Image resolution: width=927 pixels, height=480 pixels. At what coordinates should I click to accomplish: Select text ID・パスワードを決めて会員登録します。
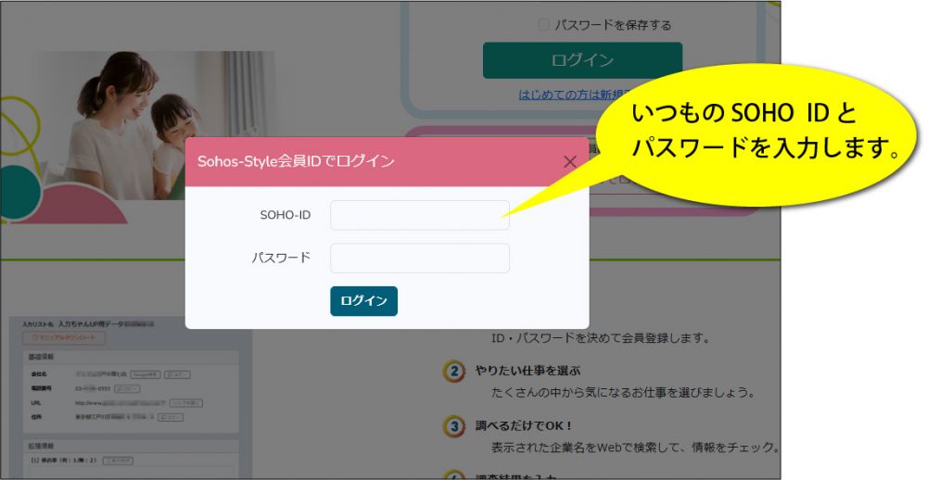(601, 338)
